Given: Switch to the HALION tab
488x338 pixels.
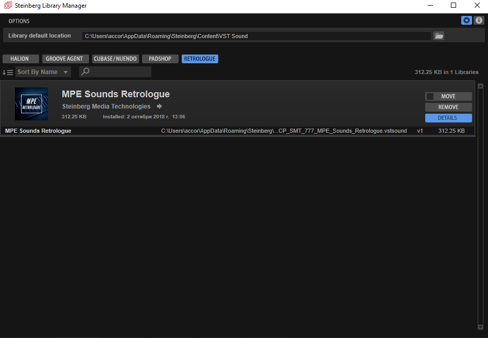Looking at the screenshot, I should pos(21,59).
